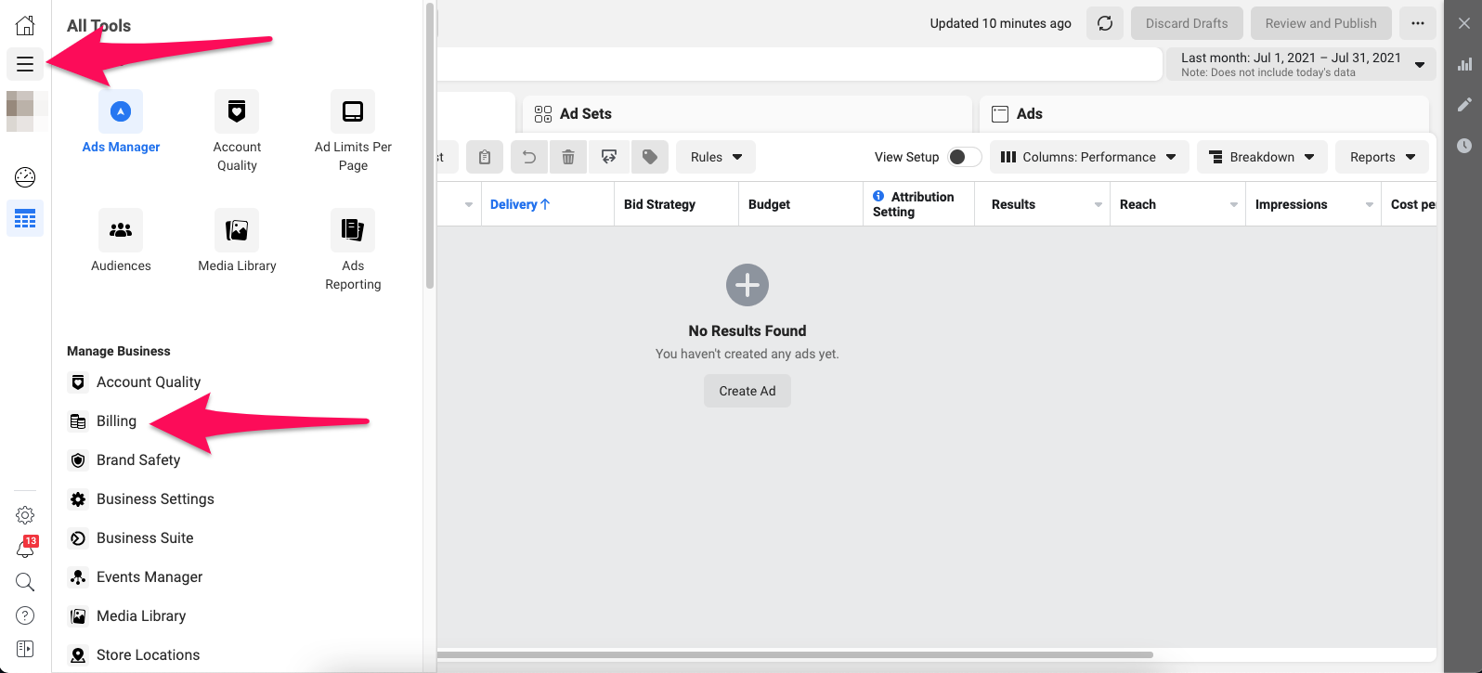The height and width of the screenshot is (673, 1482).
Task: Click the search magnifier icon
Action: point(25,582)
